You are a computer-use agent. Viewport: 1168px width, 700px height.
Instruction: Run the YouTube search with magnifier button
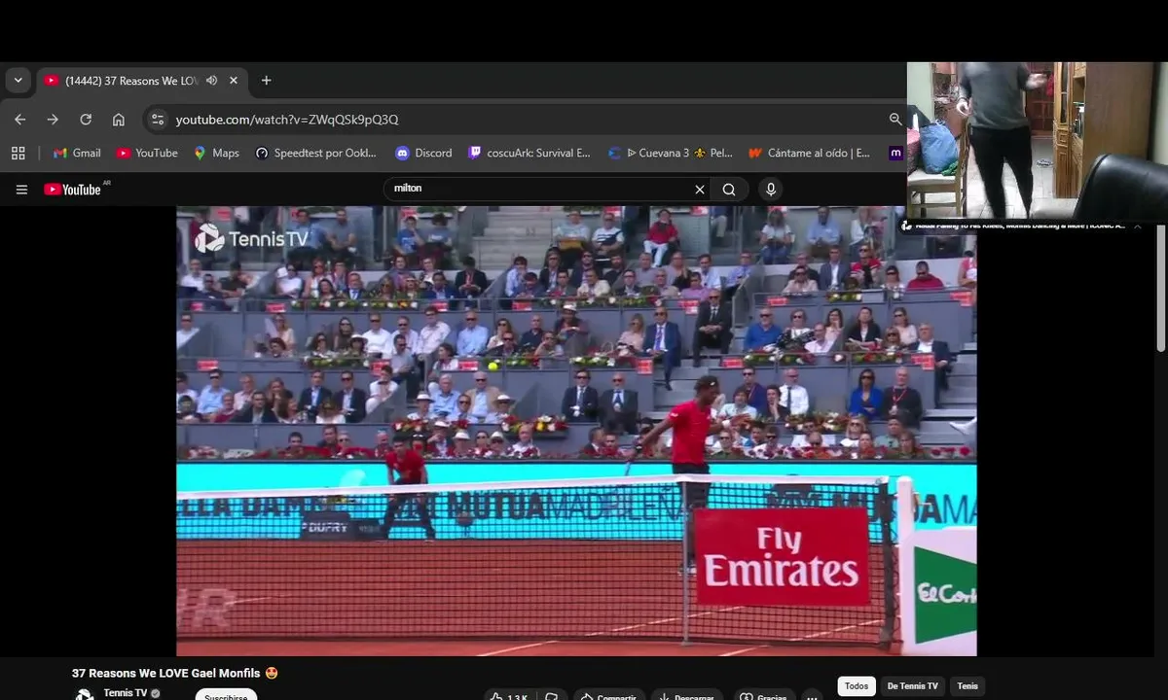coord(729,190)
